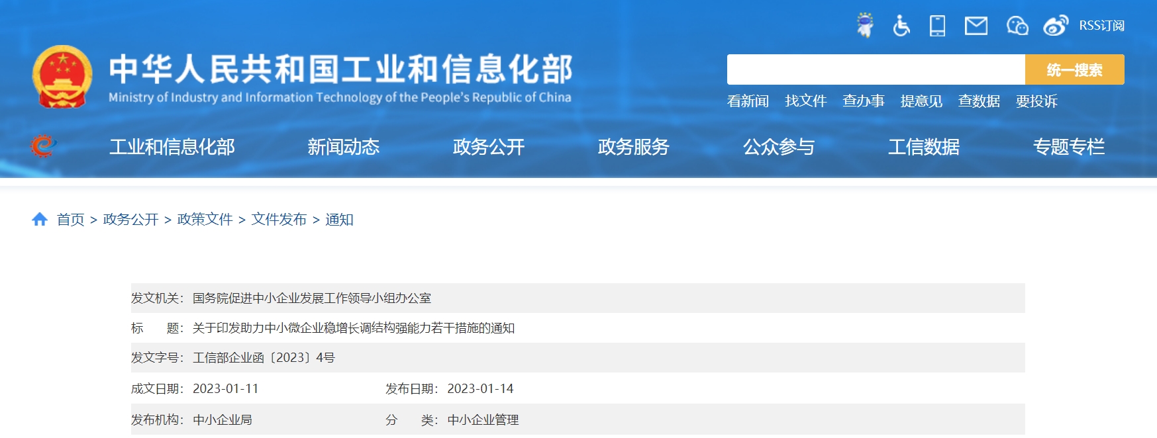Click the 统一搜索 button

pos(1074,69)
